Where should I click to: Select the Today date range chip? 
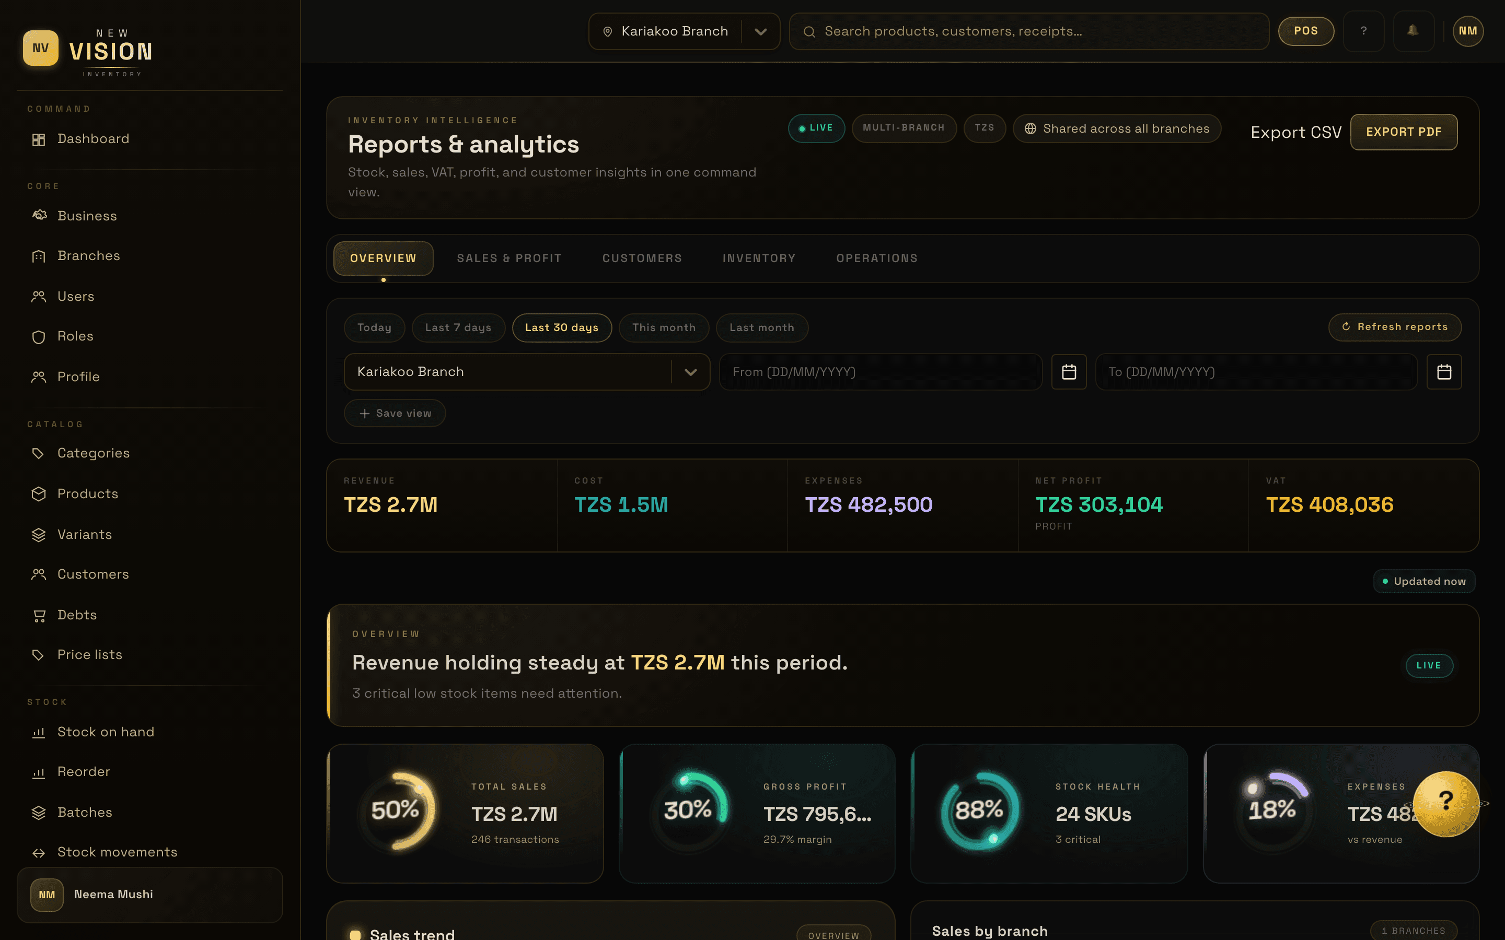[x=374, y=327]
